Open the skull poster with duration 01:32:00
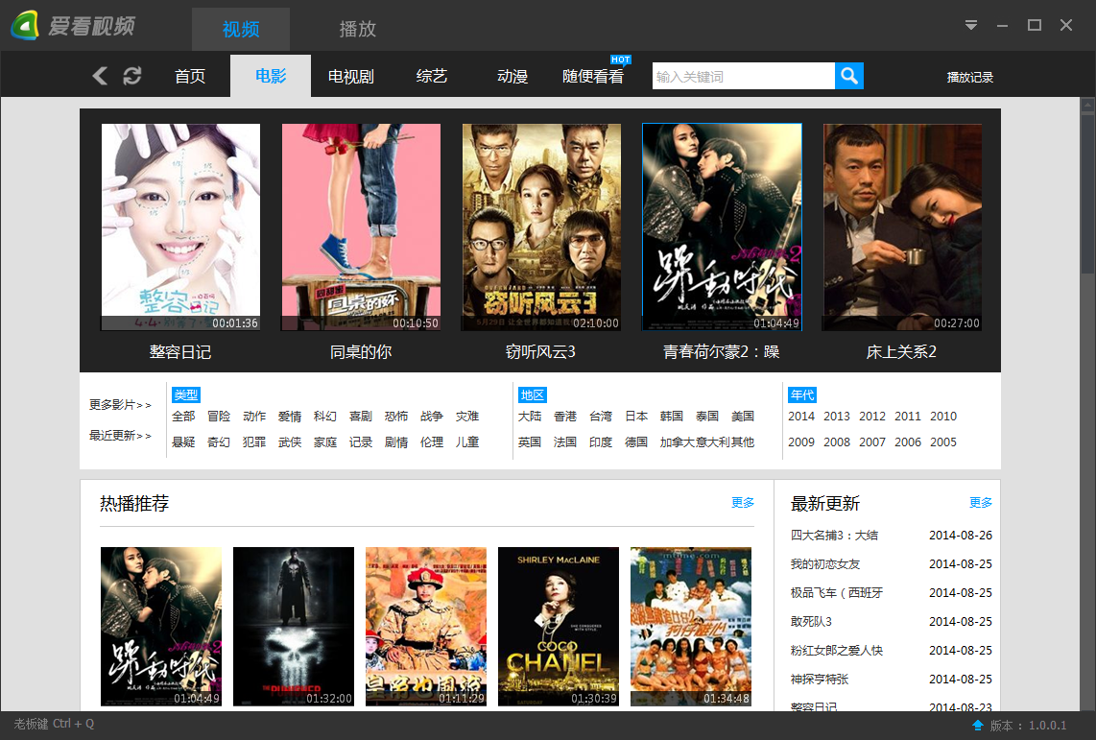This screenshot has width=1096, height=740. [294, 626]
